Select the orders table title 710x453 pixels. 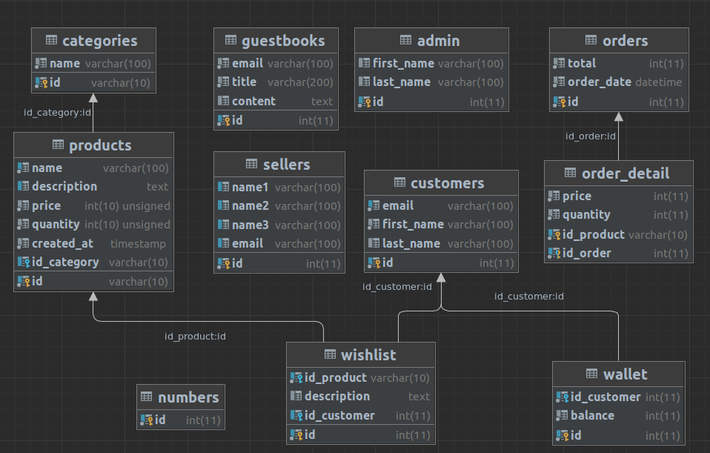[626, 41]
